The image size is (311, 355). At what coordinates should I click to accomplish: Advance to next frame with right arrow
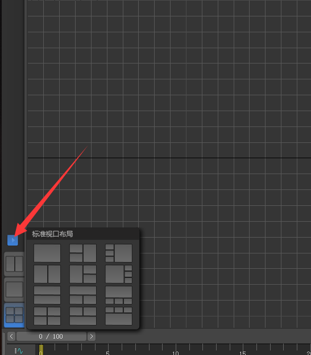click(92, 336)
